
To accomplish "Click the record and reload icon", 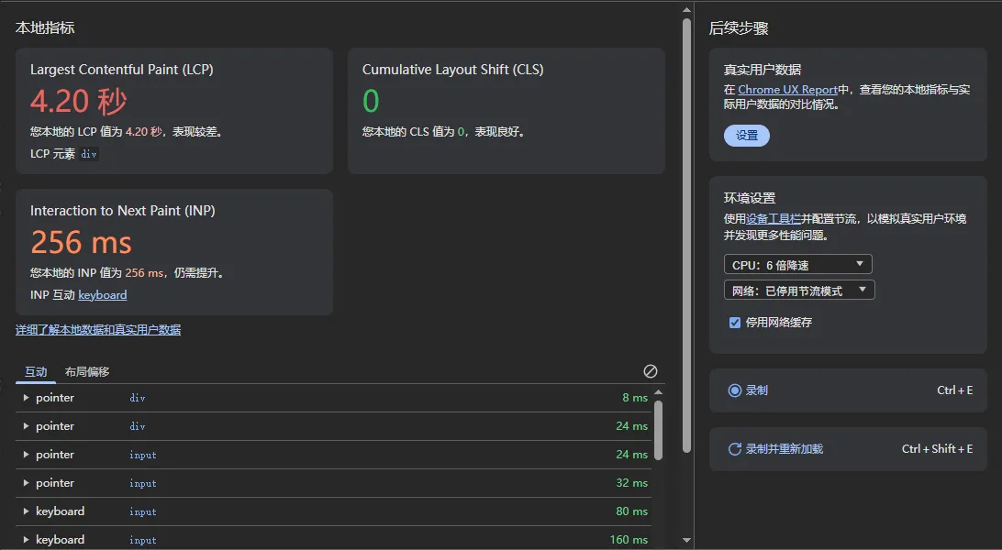I will [734, 449].
